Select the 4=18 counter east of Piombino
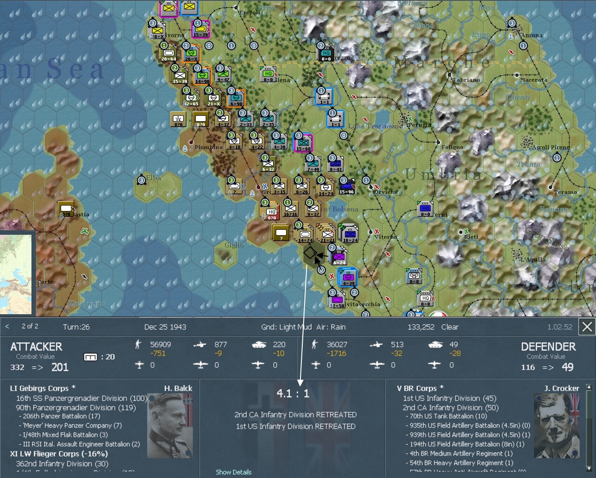The image size is (596, 478). tap(234, 141)
